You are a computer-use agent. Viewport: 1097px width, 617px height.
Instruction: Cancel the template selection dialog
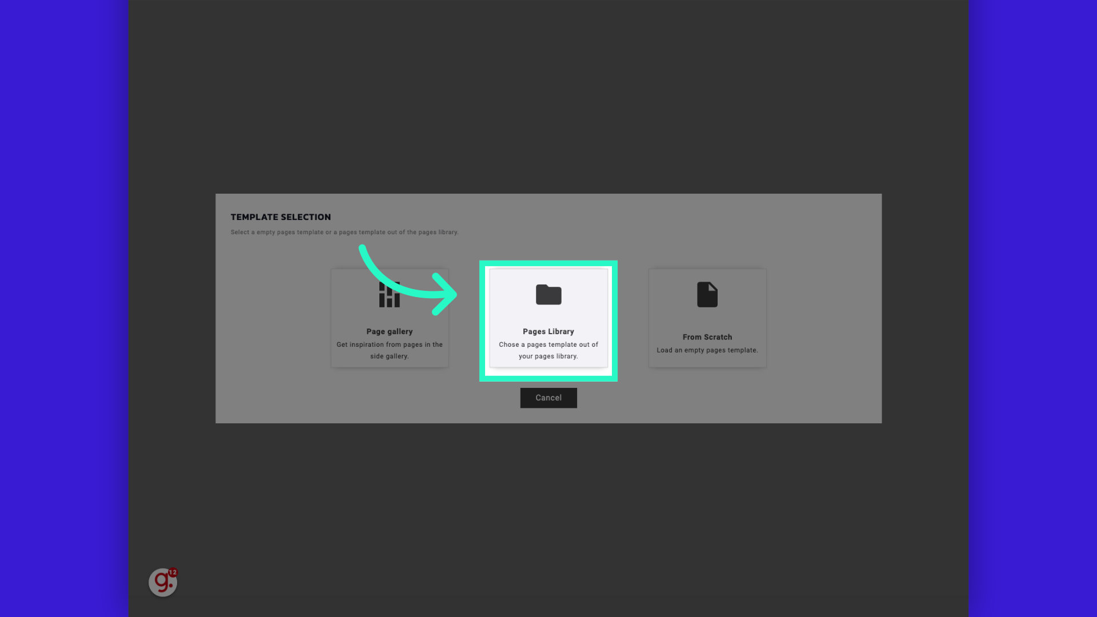tap(548, 398)
